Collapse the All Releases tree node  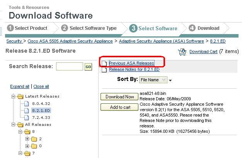coord(14,125)
